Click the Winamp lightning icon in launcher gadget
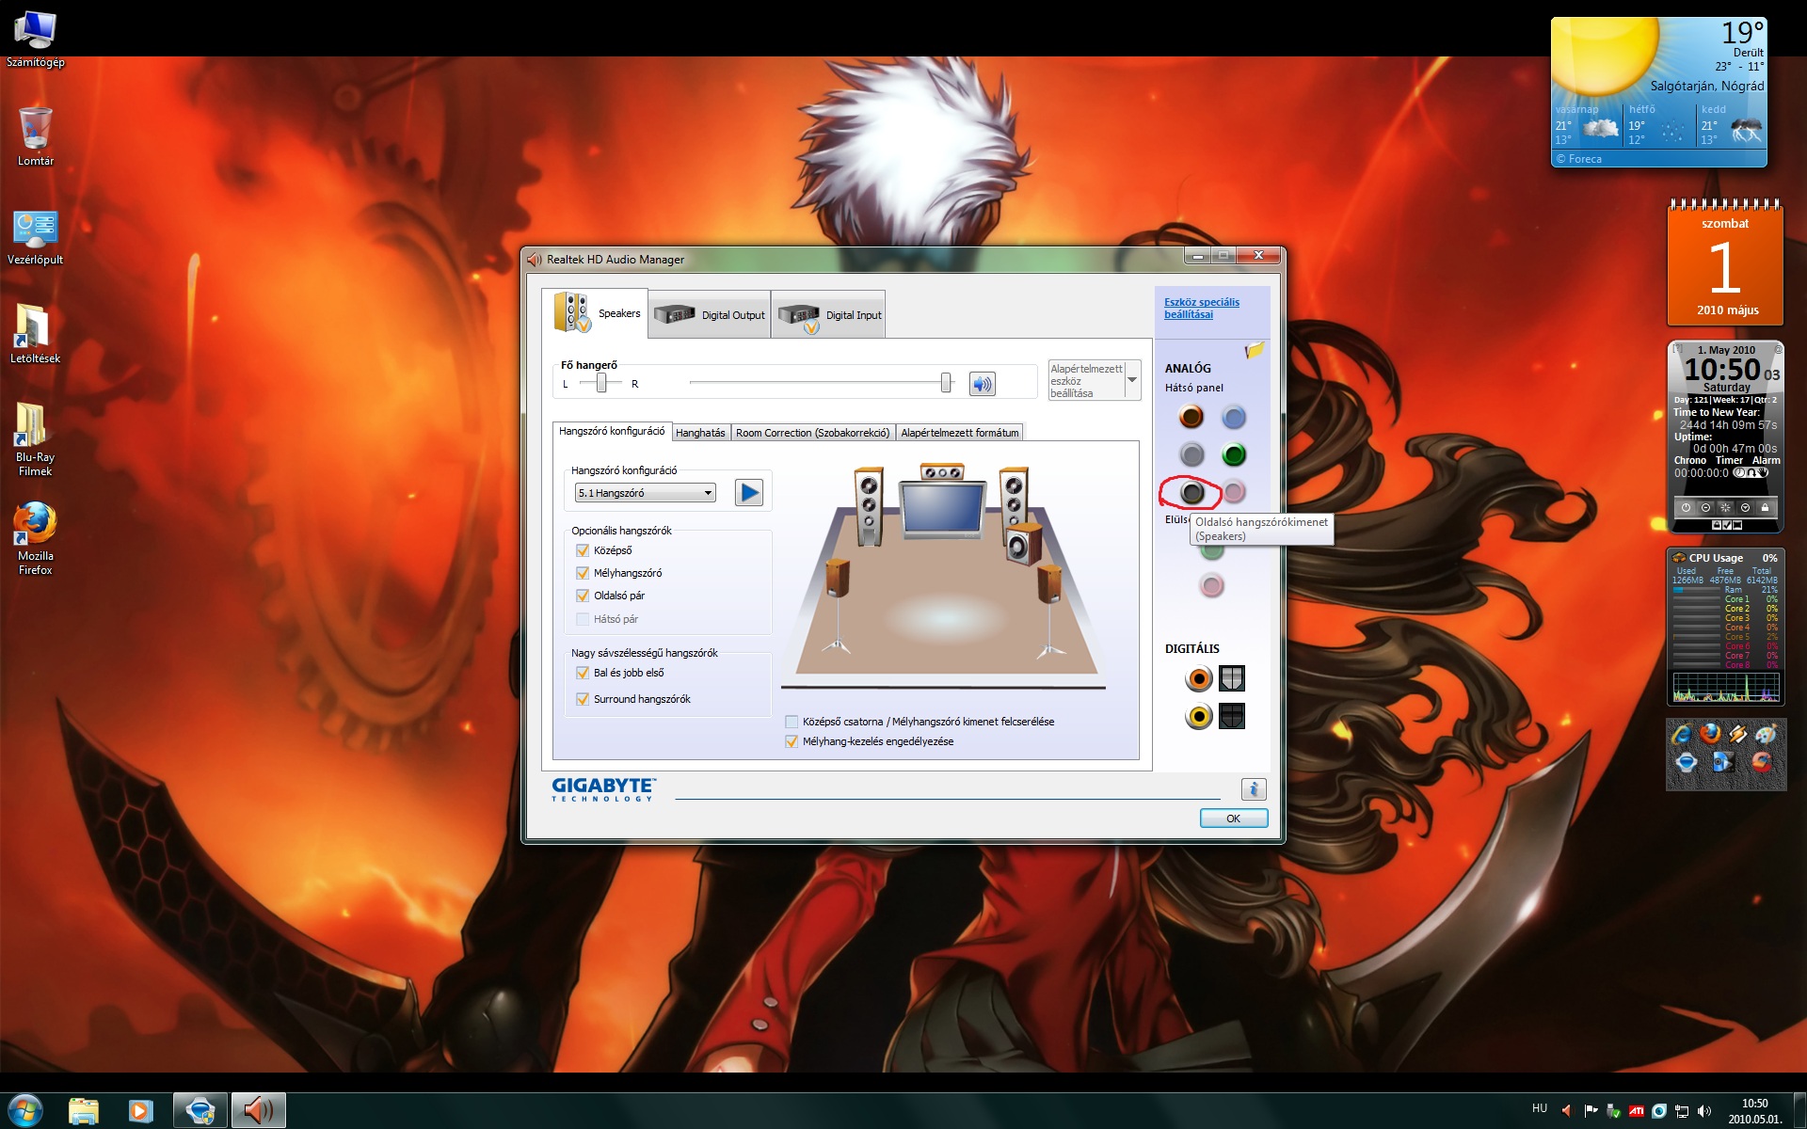The image size is (1807, 1129). click(1738, 735)
